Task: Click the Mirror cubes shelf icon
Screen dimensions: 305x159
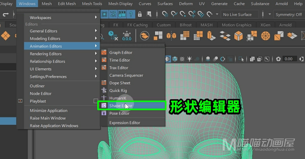Action: [171, 36]
